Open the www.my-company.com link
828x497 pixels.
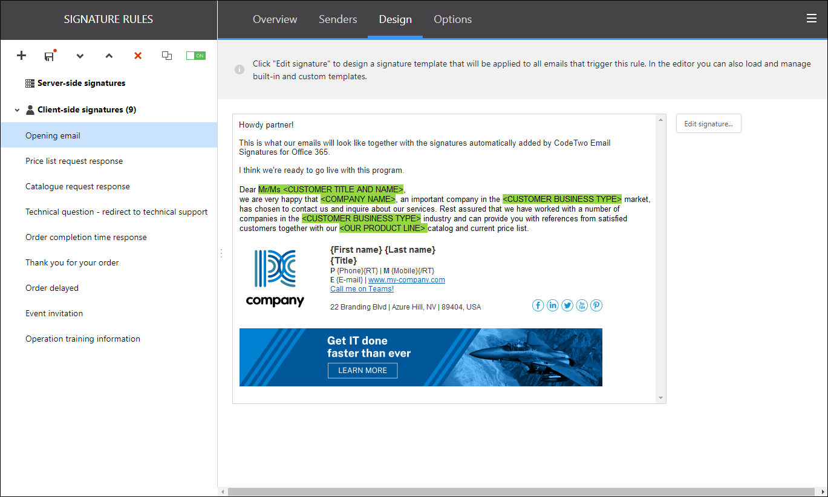click(406, 280)
